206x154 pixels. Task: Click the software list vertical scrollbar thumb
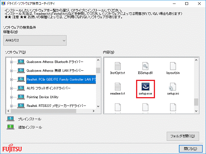(98, 70)
